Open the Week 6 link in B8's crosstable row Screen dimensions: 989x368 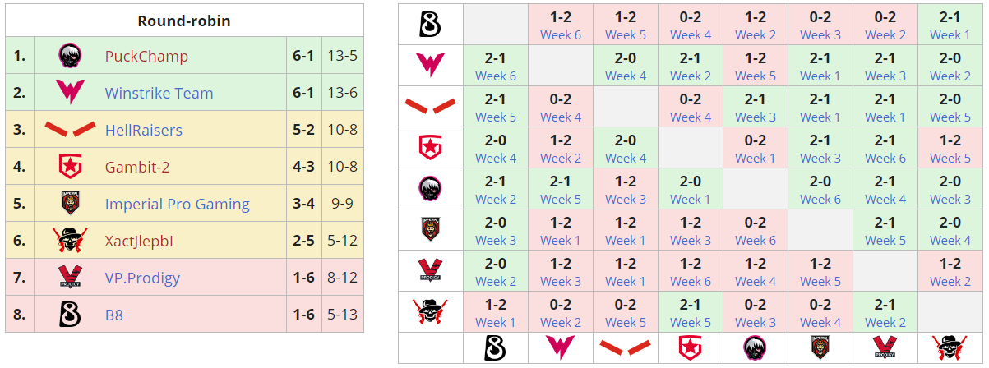click(x=561, y=35)
